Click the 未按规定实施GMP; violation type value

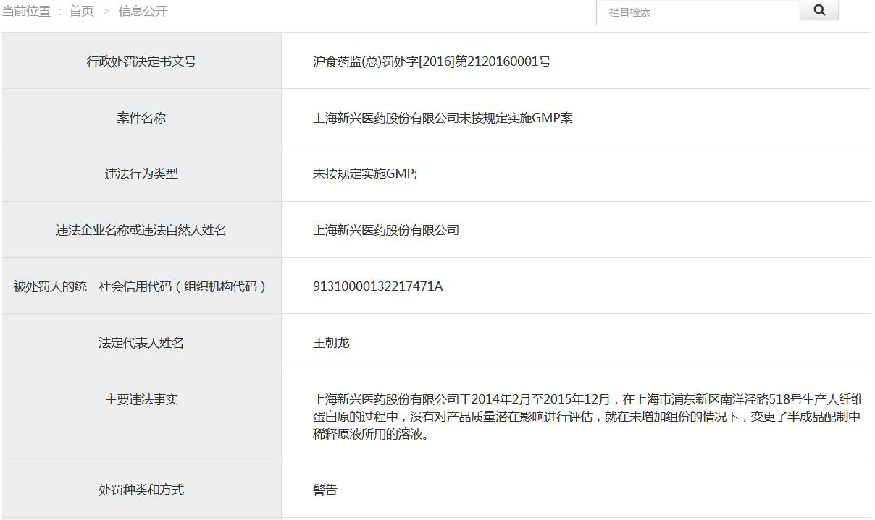[365, 174]
